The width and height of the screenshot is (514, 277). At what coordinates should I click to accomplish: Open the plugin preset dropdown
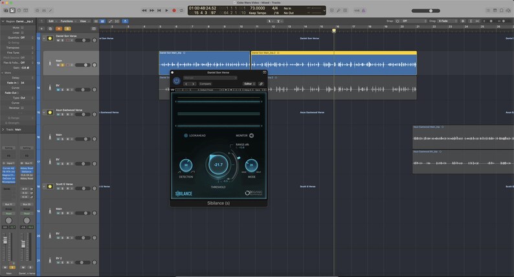click(210, 78)
